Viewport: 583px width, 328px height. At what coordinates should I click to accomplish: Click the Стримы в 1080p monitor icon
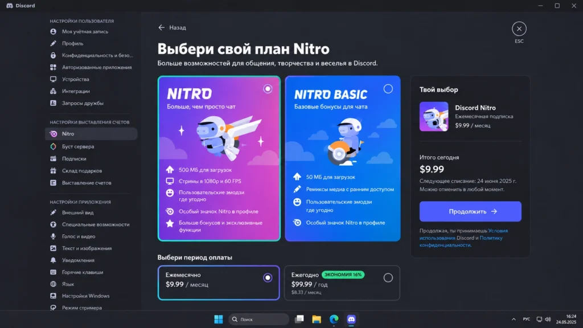point(170,181)
